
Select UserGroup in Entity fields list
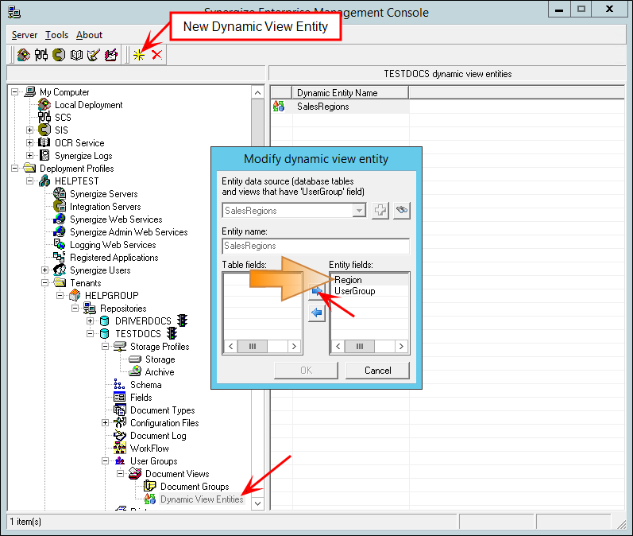tap(355, 291)
